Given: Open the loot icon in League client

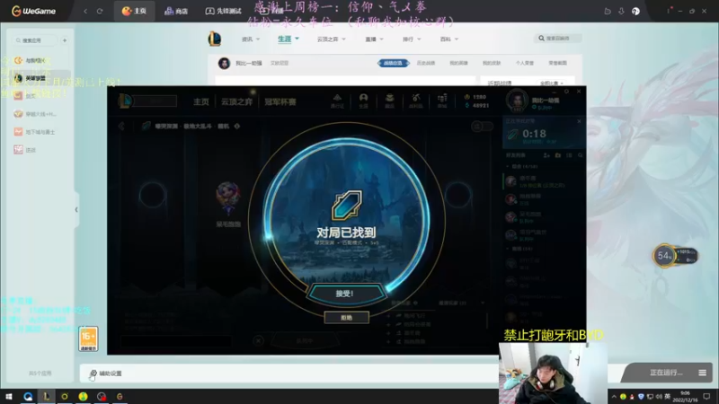Looking at the screenshot, I should [x=415, y=101].
